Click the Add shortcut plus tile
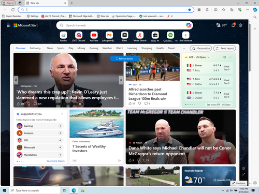Screen dimensions: 259x194 (185, 35)
